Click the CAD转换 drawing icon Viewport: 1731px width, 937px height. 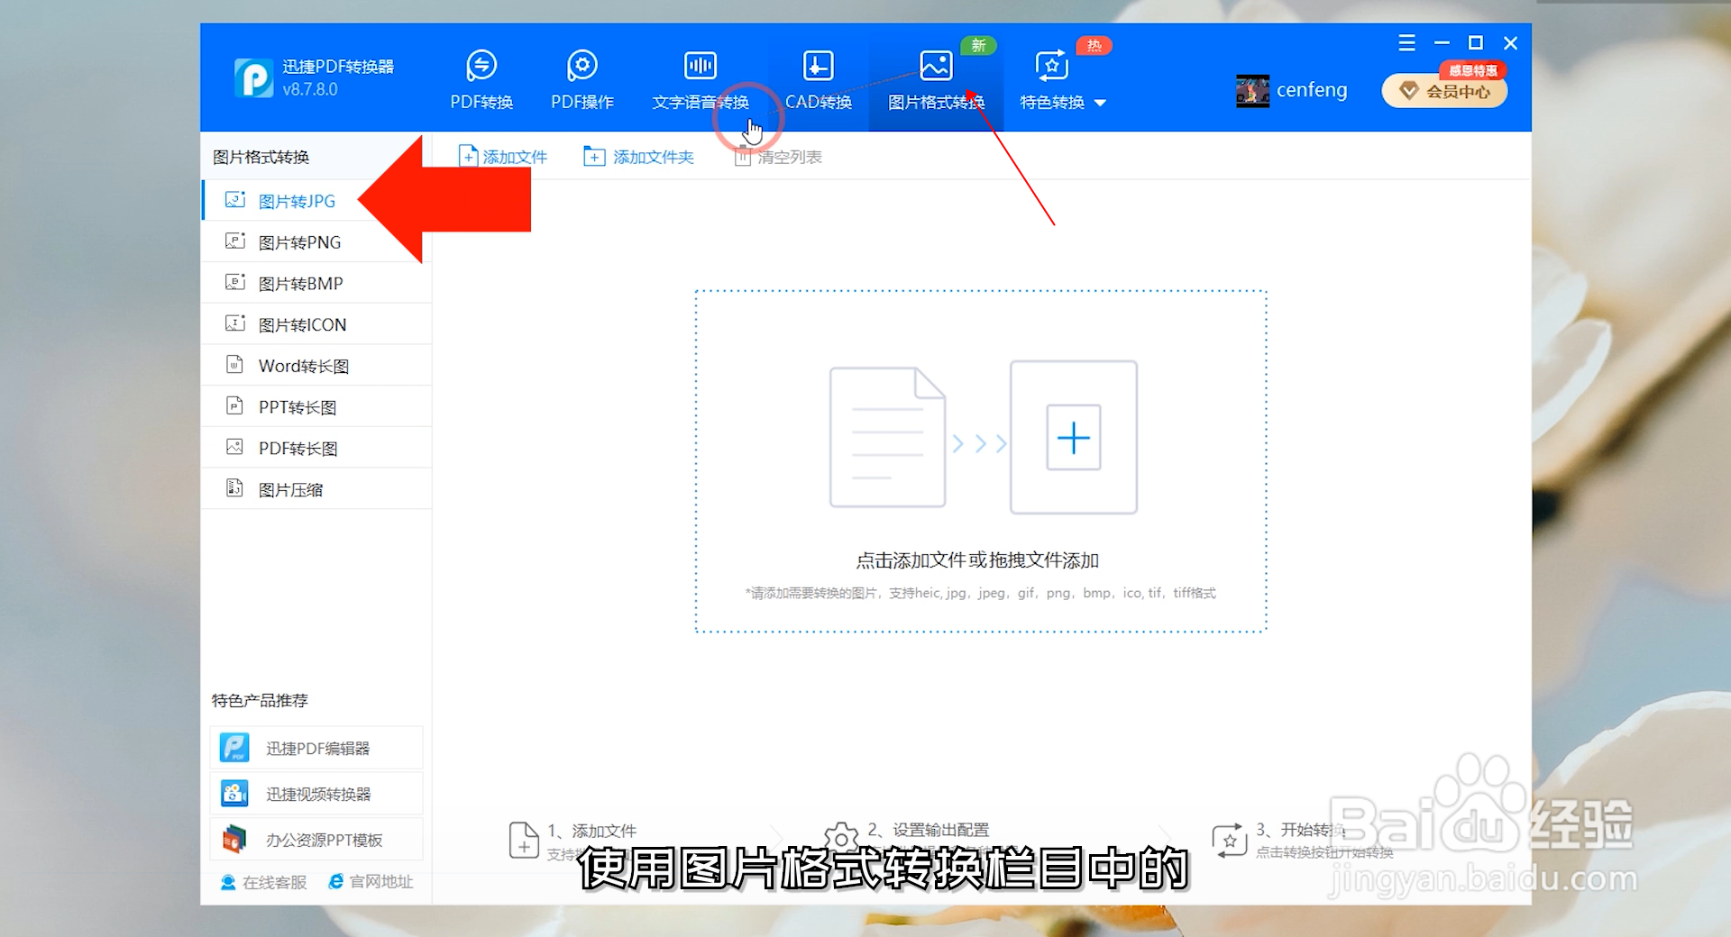pyautogui.click(x=818, y=66)
